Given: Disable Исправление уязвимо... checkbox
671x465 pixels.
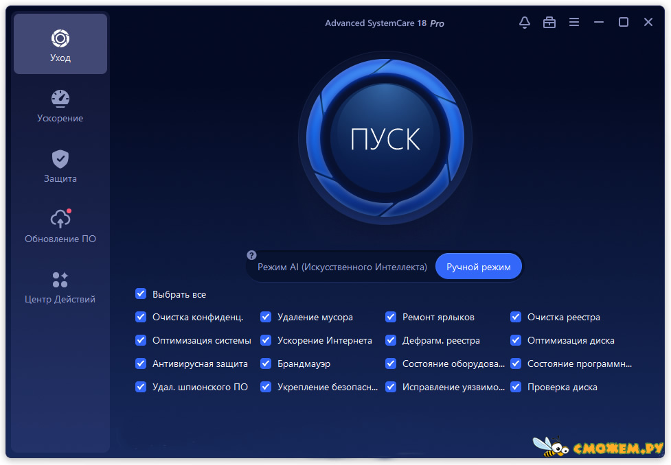Looking at the screenshot, I should coord(391,387).
